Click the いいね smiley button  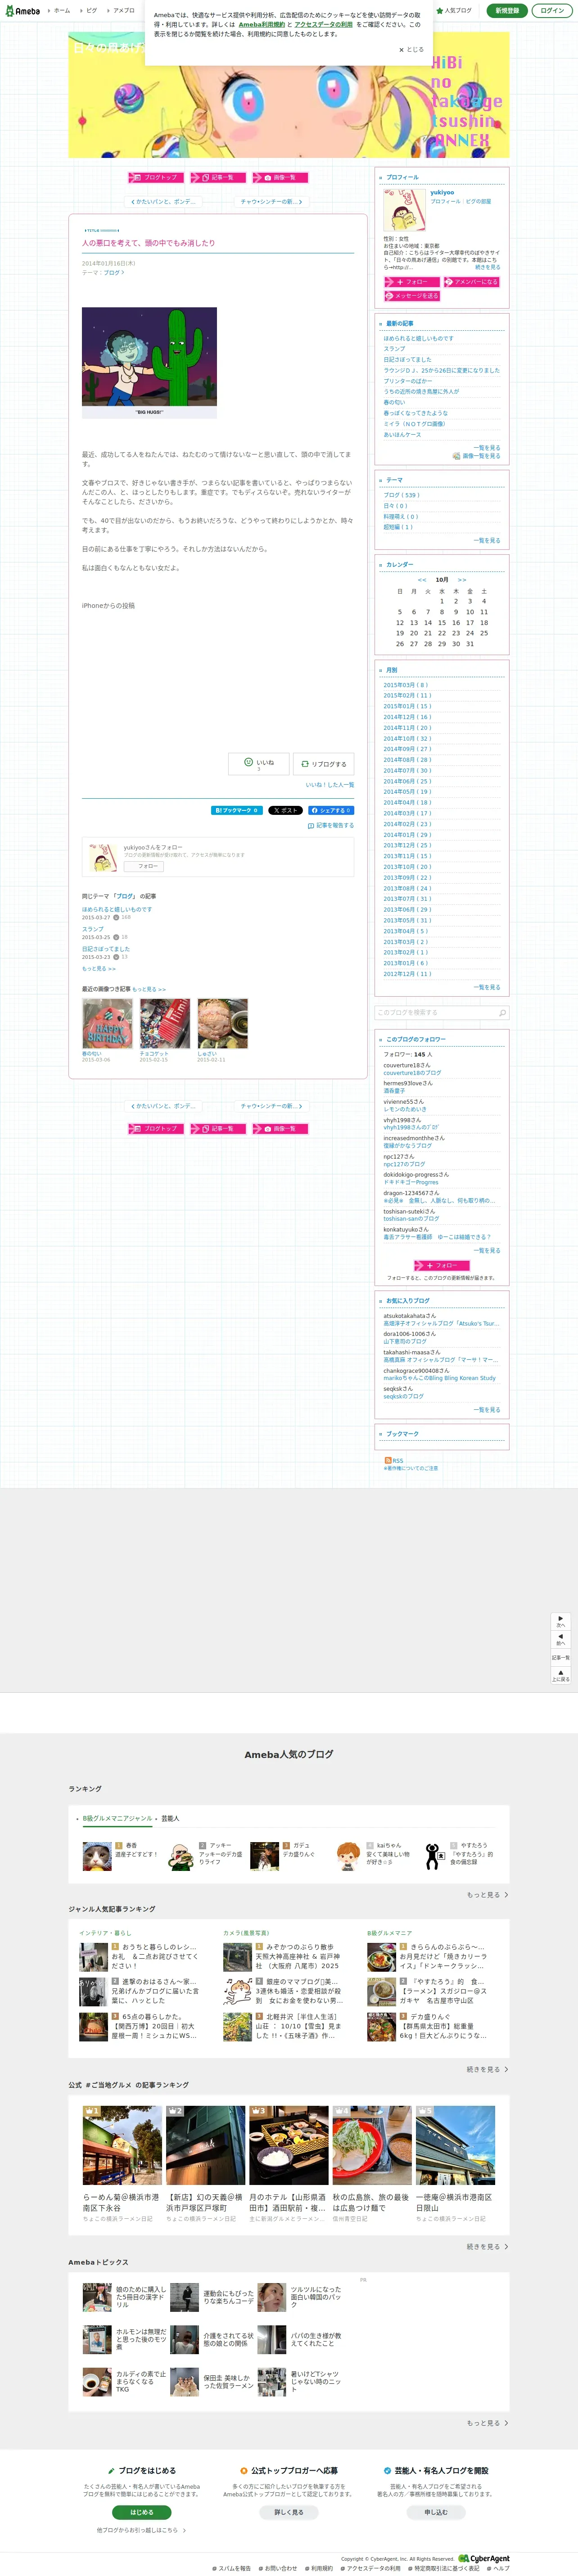click(258, 764)
